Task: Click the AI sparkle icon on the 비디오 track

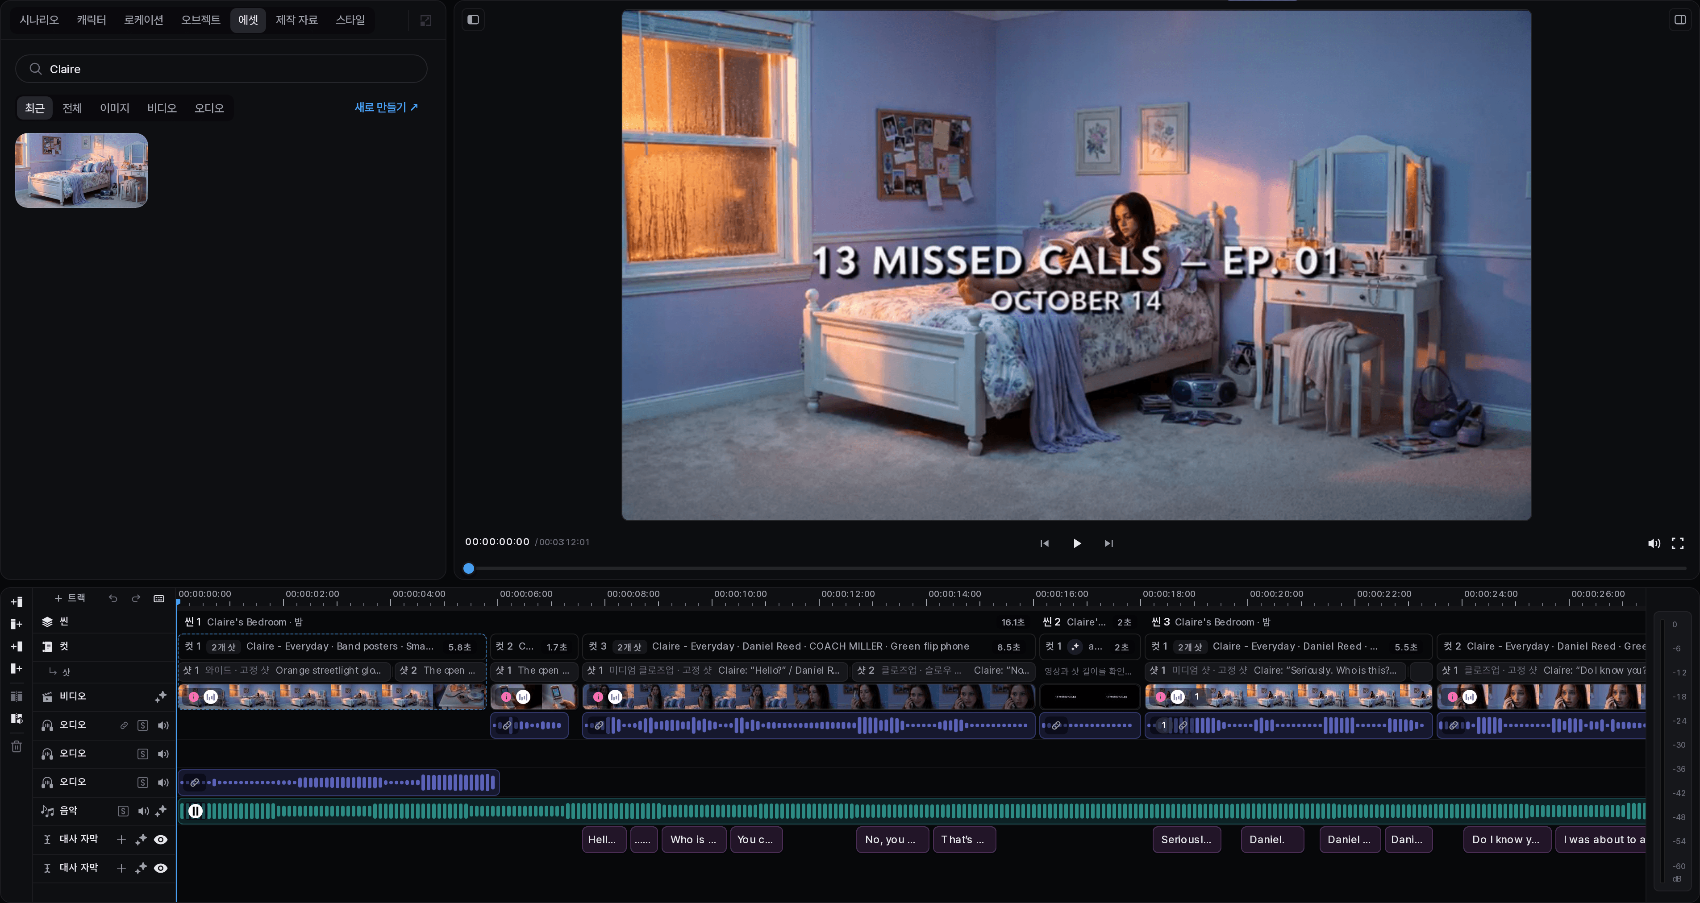Action: click(x=160, y=696)
